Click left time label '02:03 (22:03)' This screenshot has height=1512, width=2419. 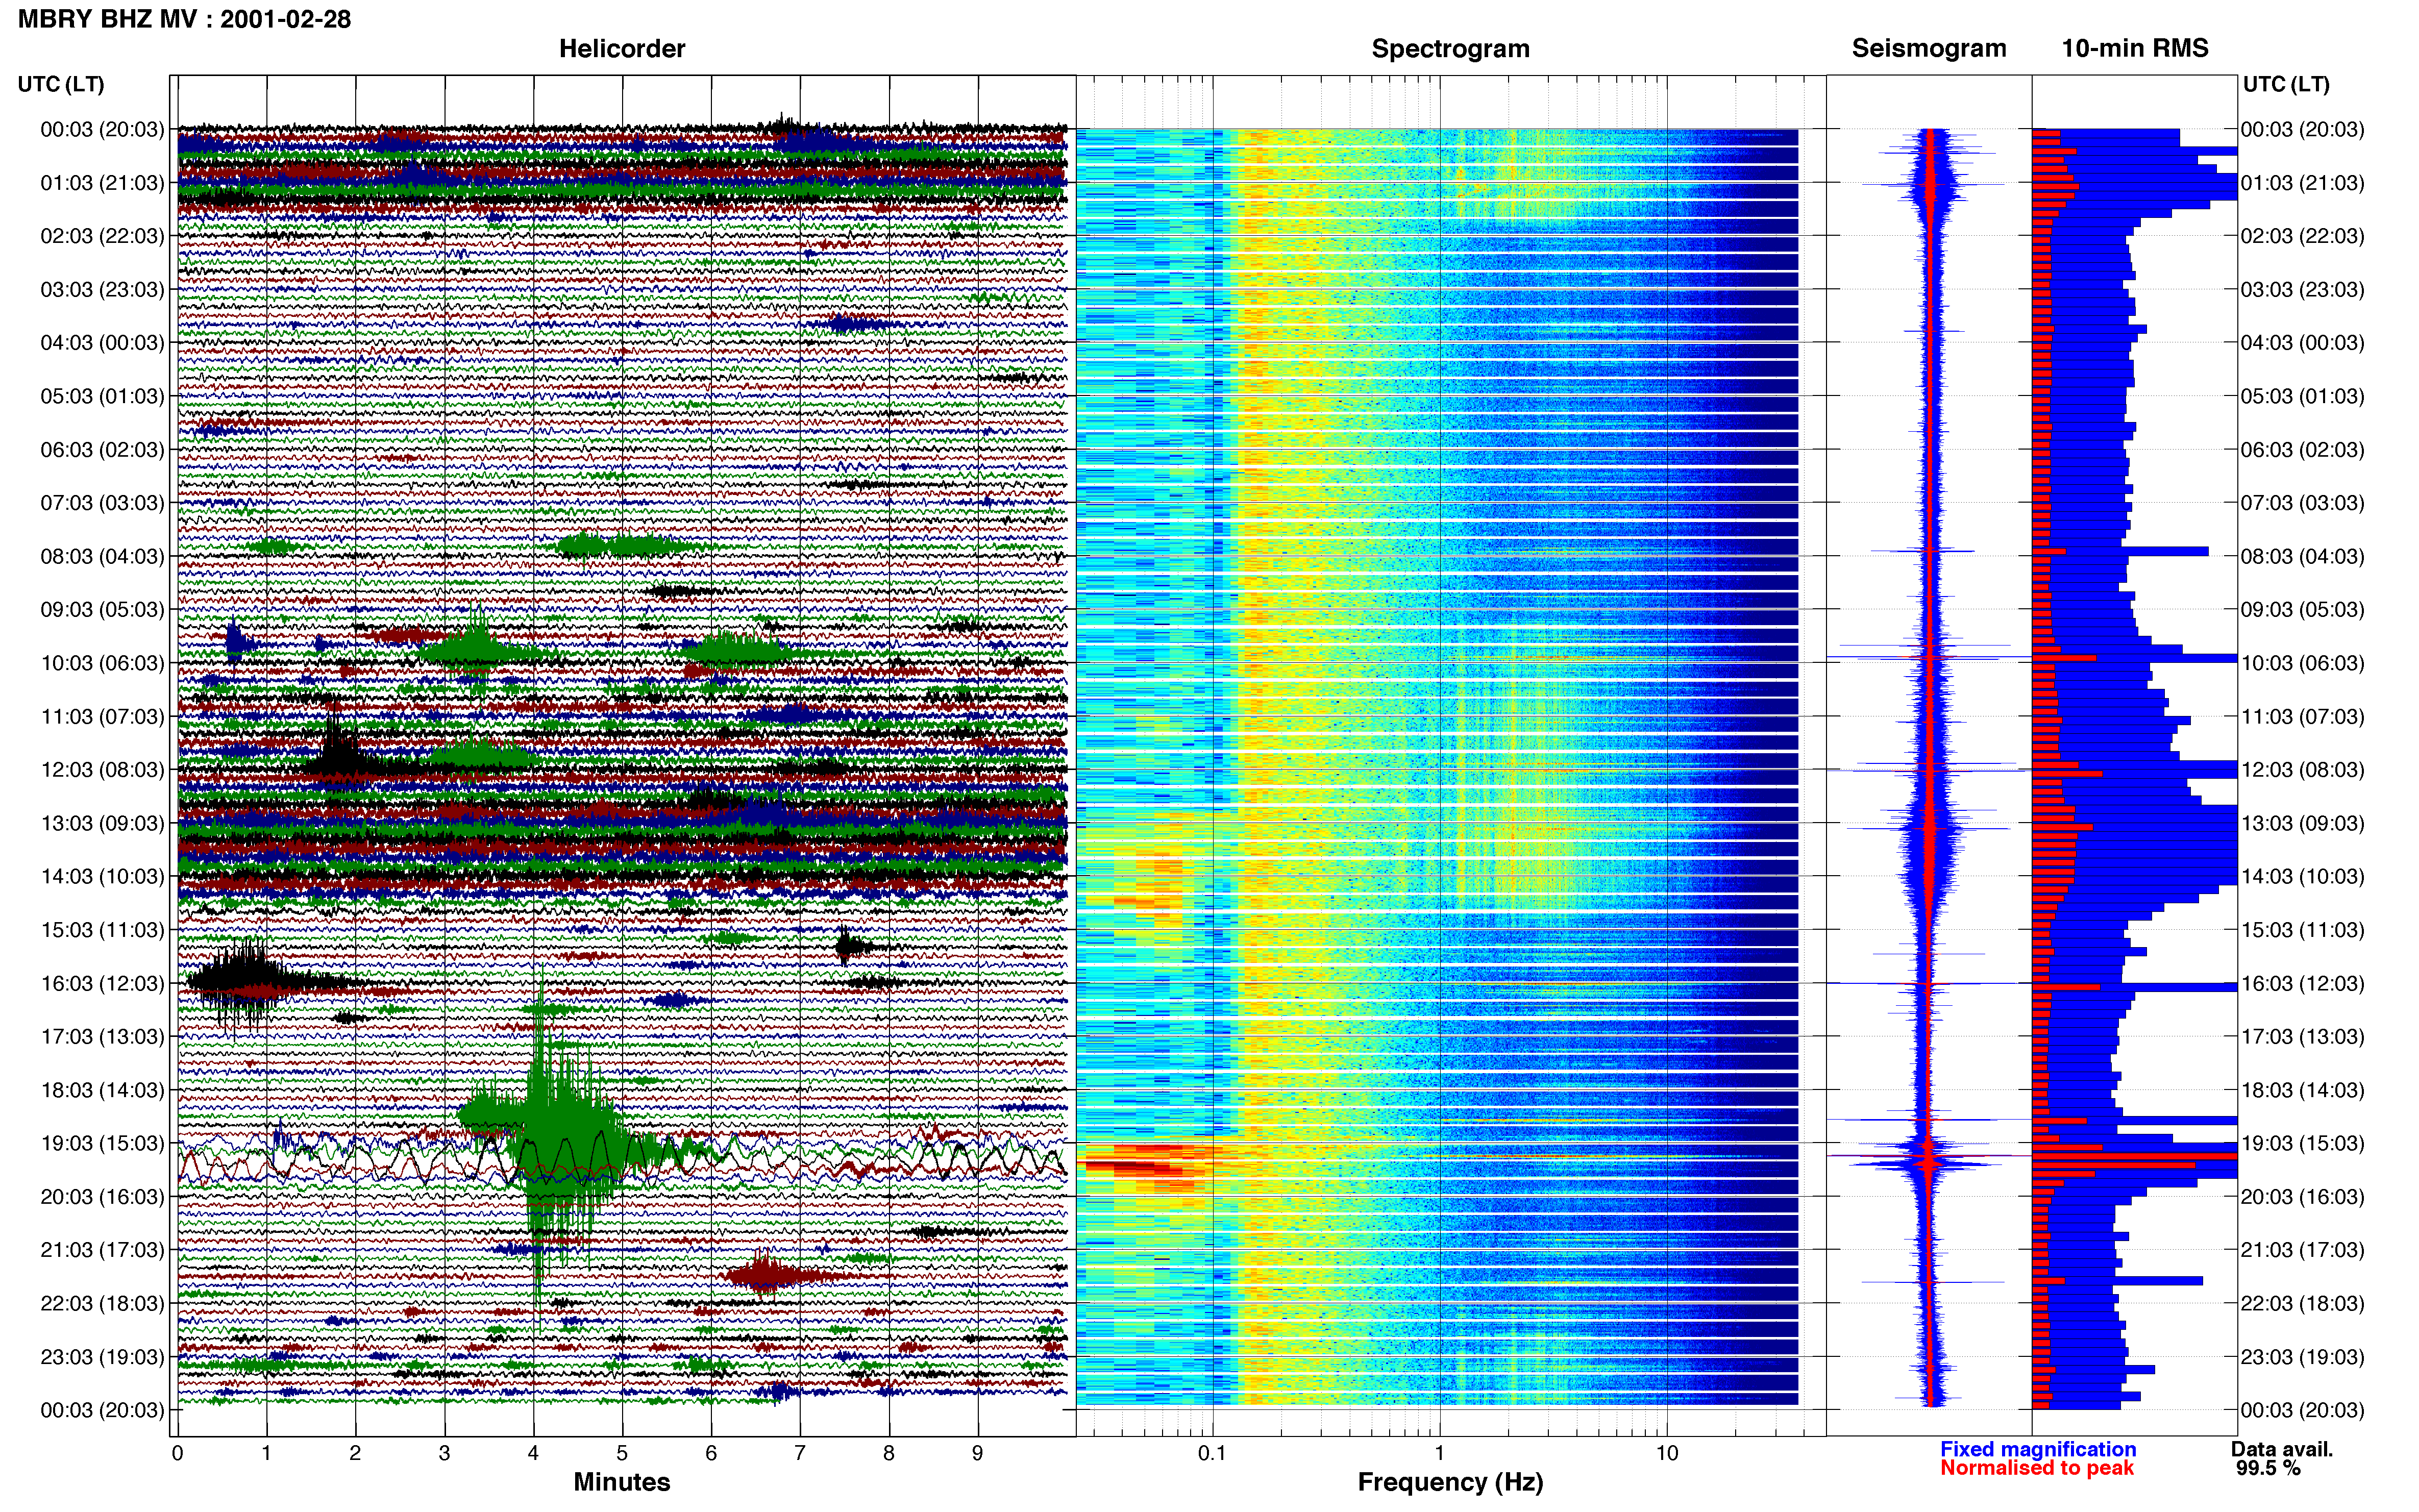pyautogui.click(x=102, y=236)
